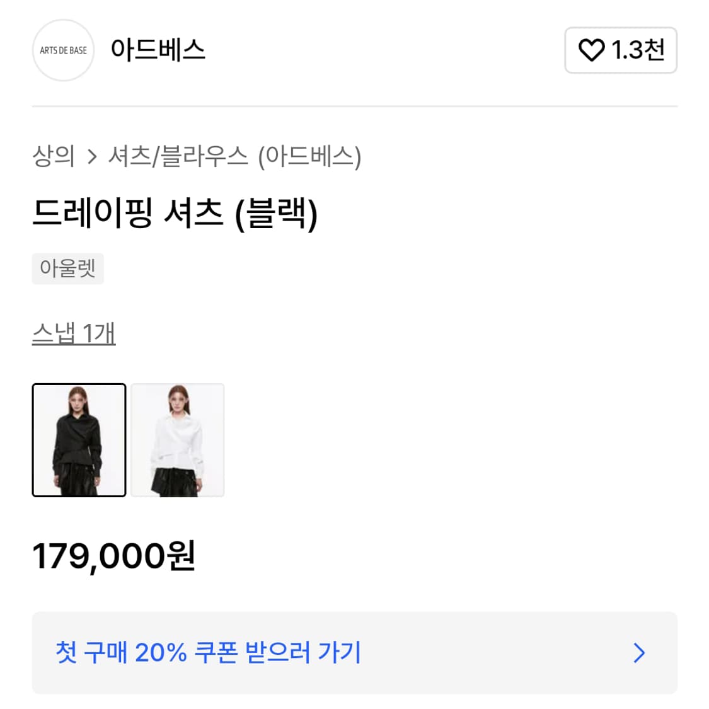Click the like counter showing 1.3천
This screenshot has width=709, height=709.
point(621,50)
